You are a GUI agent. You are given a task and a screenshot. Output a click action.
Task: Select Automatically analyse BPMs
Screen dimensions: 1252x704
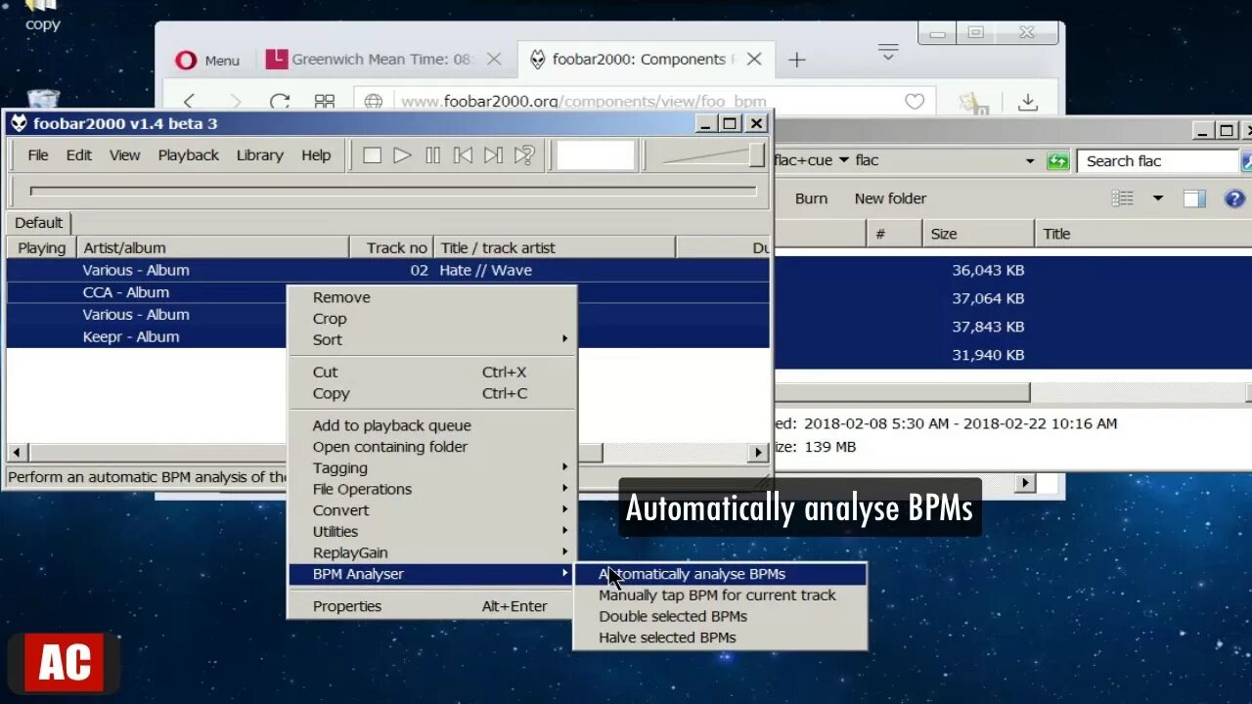pyautogui.click(x=720, y=574)
